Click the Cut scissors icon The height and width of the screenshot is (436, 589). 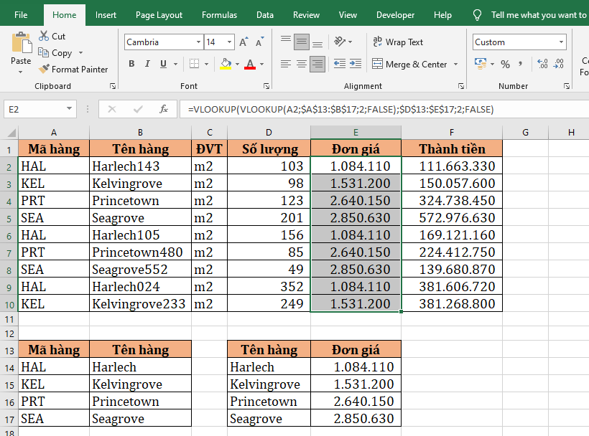44,36
